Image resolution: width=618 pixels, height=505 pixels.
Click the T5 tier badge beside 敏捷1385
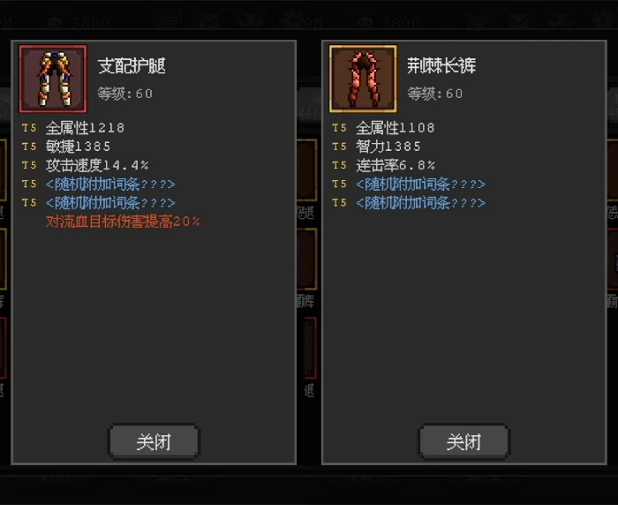[29, 147]
